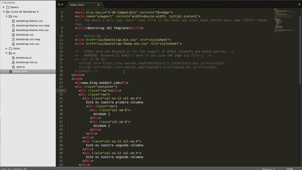Click the class="container" div line
Viewport: 302px width, 170px height.
tap(96, 87)
